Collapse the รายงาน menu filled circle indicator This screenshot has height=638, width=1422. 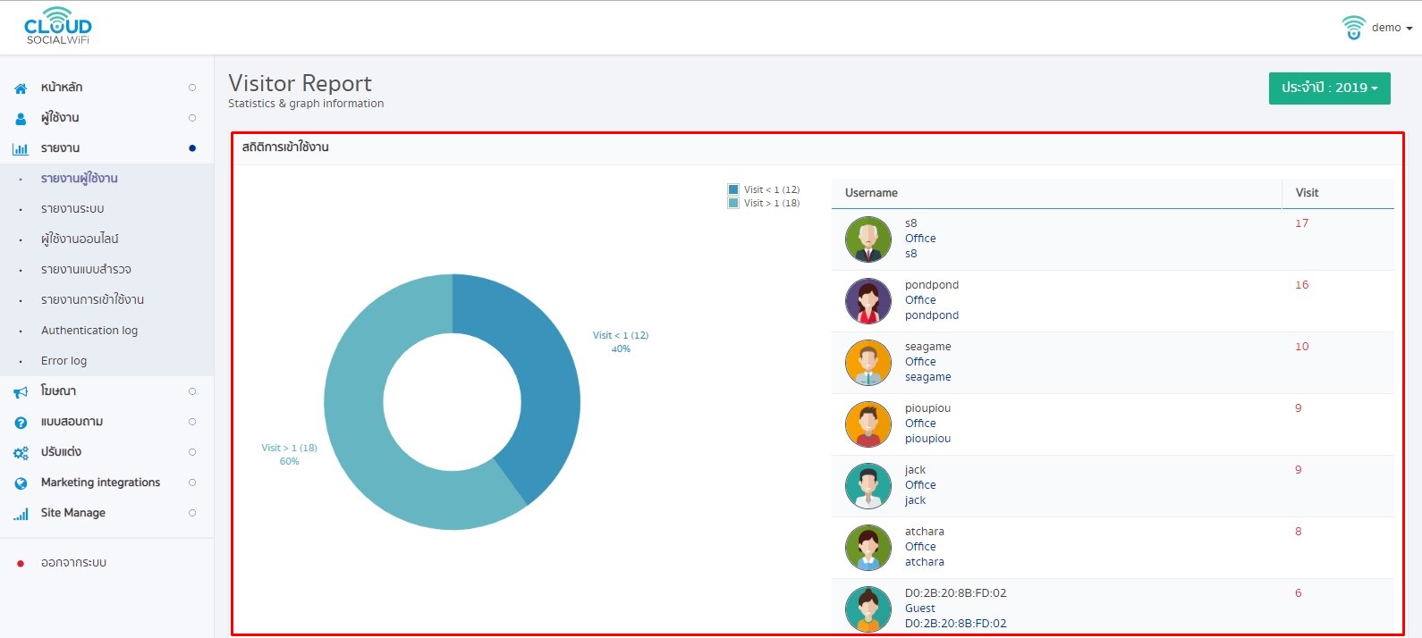click(192, 148)
